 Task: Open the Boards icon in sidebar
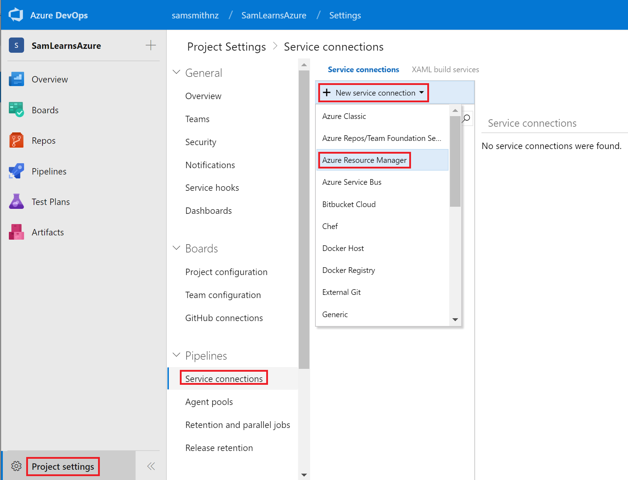[16, 110]
